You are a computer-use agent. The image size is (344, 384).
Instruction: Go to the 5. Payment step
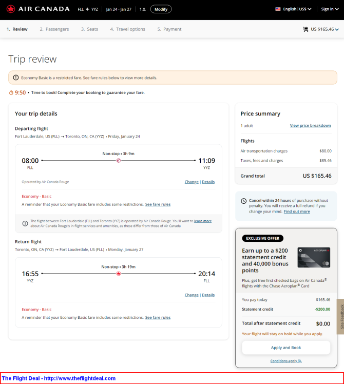point(169,29)
